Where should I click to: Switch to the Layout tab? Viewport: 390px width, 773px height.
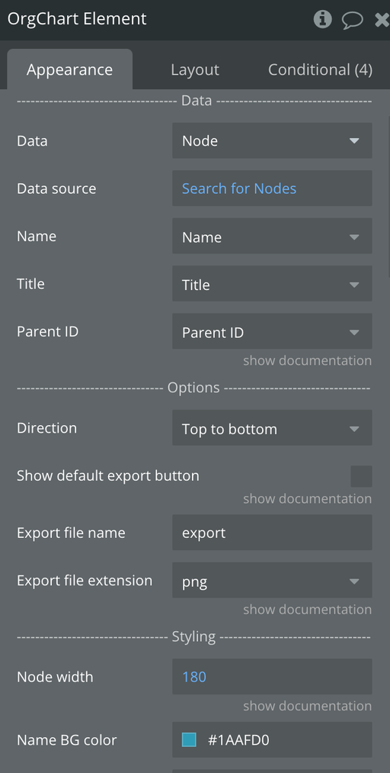(195, 69)
